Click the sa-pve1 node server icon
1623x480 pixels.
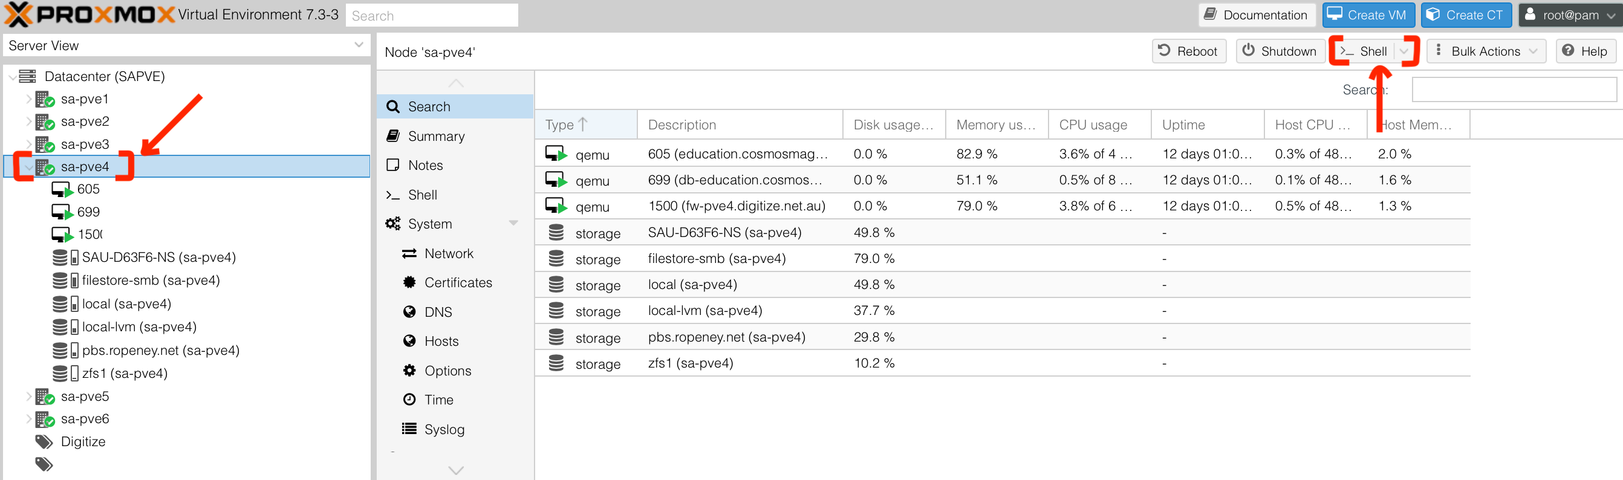coord(45,99)
